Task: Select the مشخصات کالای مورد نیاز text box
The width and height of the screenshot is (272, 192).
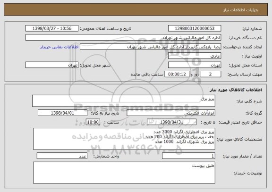Action: 124,139
